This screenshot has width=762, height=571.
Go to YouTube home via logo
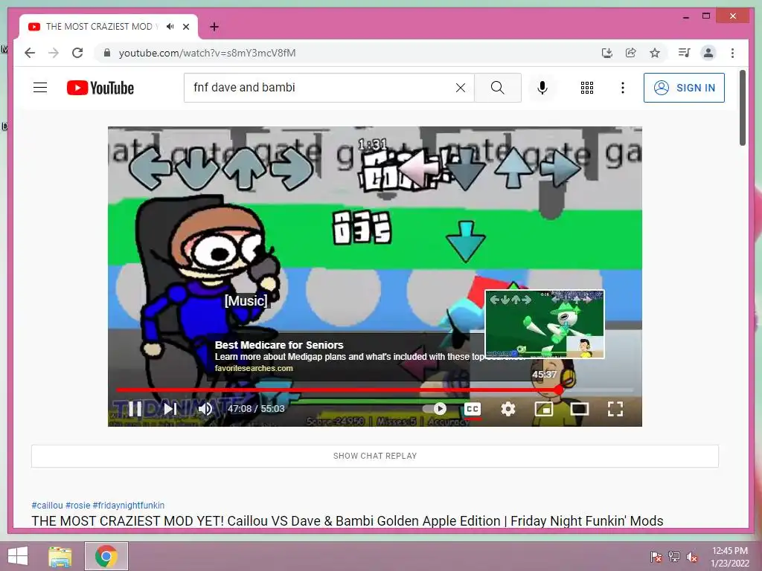point(100,88)
